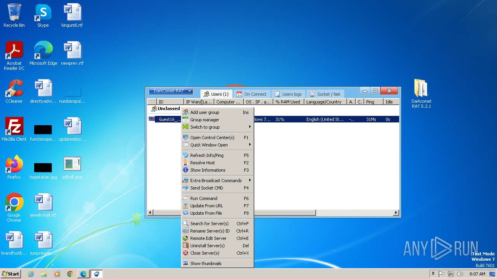Open the Users logs tab
Screen dimensions: 497x279
coord(288,94)
